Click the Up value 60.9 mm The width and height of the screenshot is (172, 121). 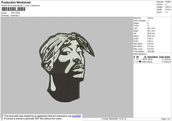click(151, 33)
